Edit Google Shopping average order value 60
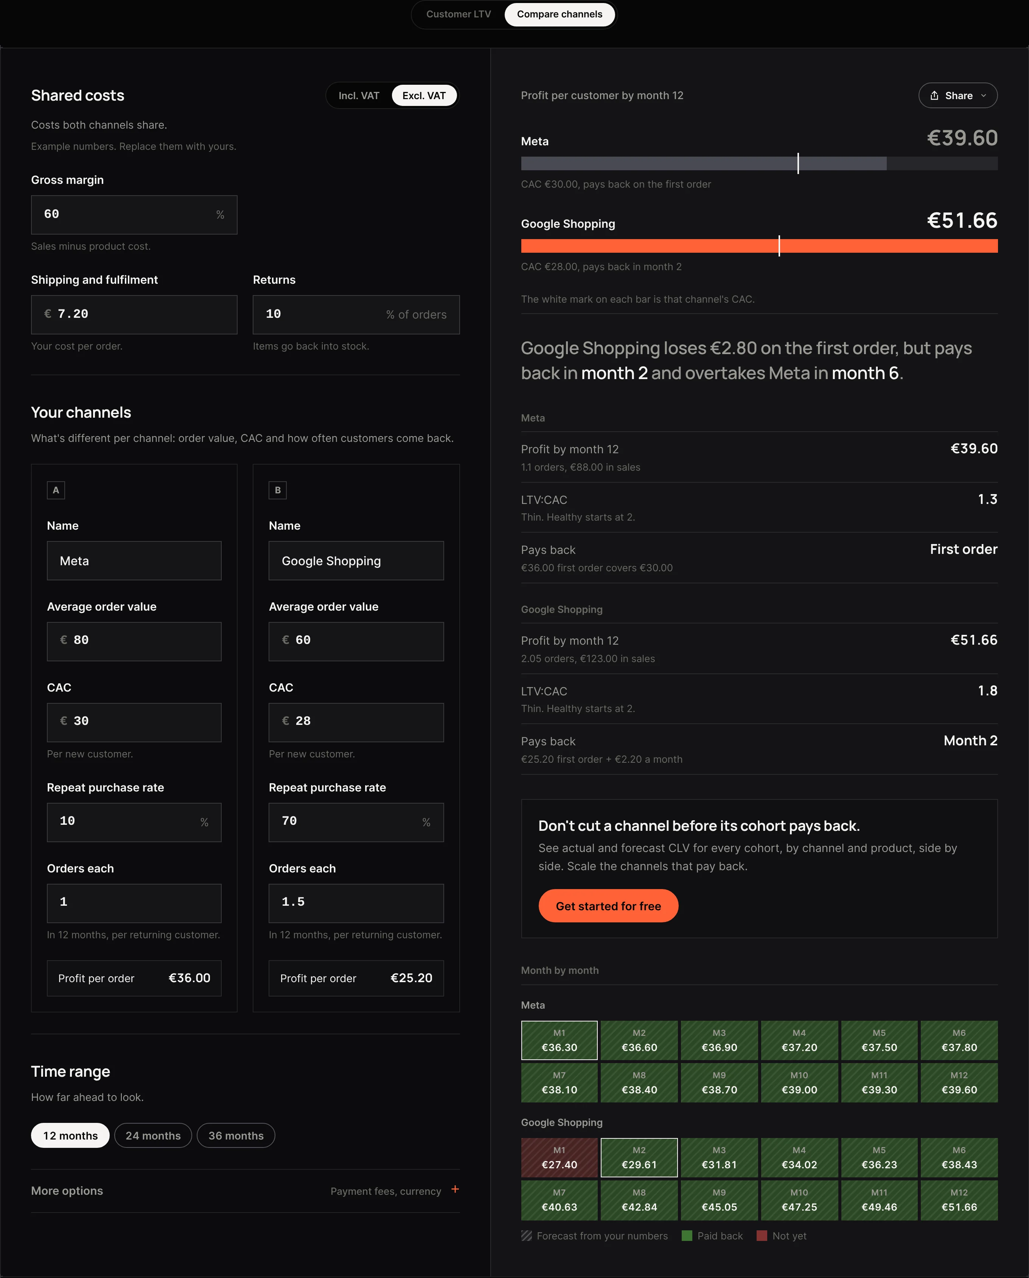Viewport: 1029px width, 1278px height. [x=356, y=641]
